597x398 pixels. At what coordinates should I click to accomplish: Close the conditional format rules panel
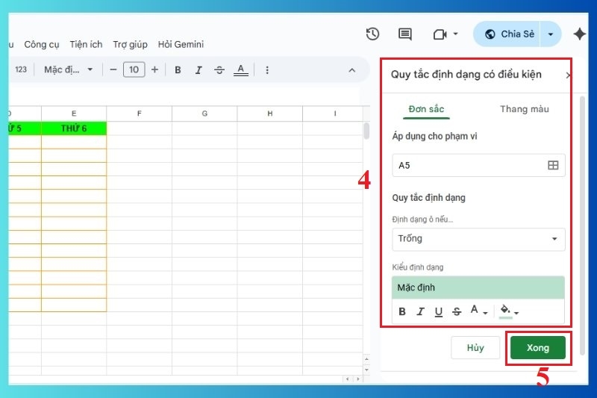pos(568,75)
